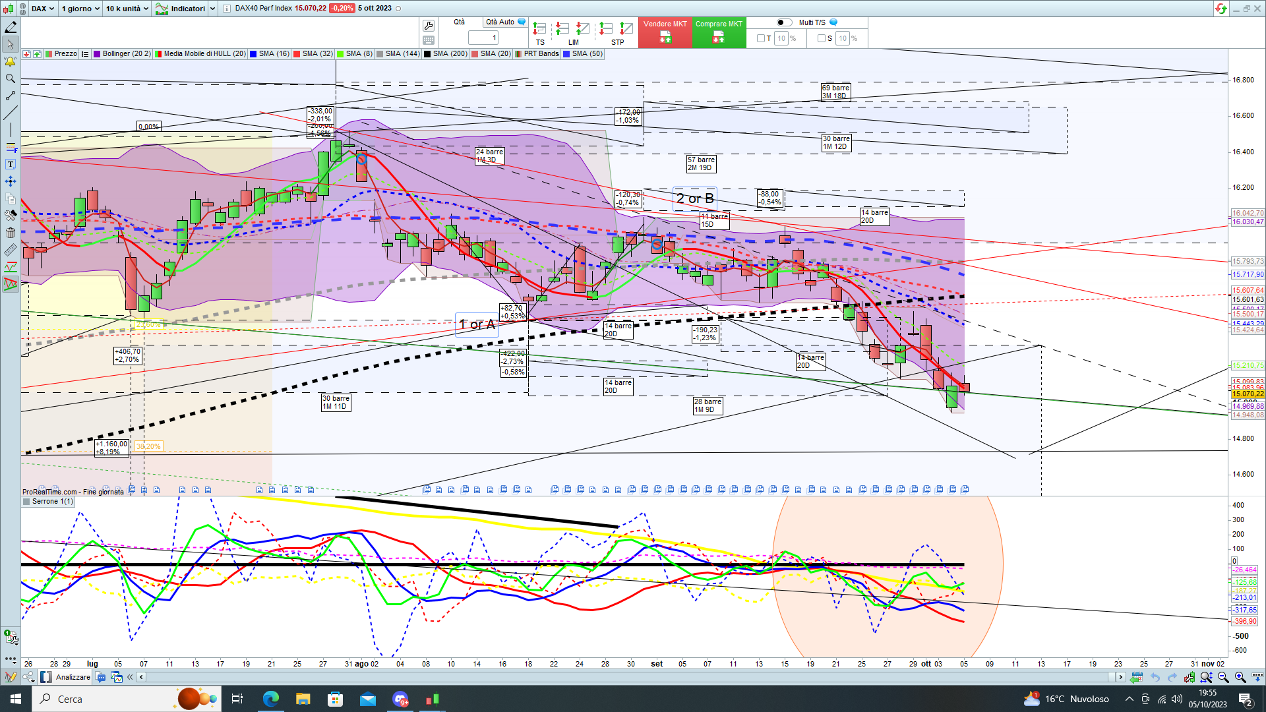
Task: Click the trash delete objects tool
Action: (x=11, y=233)
